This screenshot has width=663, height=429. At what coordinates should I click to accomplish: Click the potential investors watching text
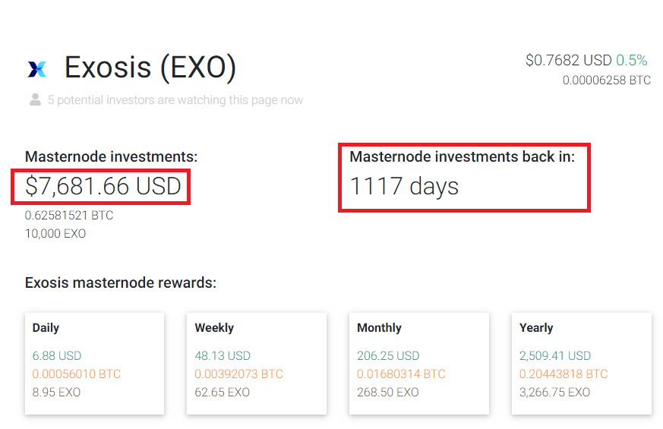point(175,100)
